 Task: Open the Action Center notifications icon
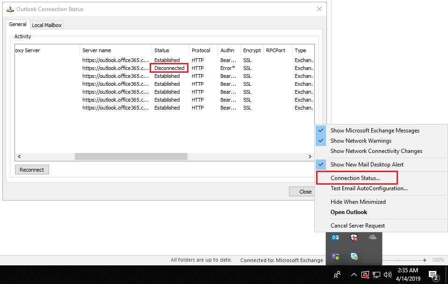click(x=434, y=275)
